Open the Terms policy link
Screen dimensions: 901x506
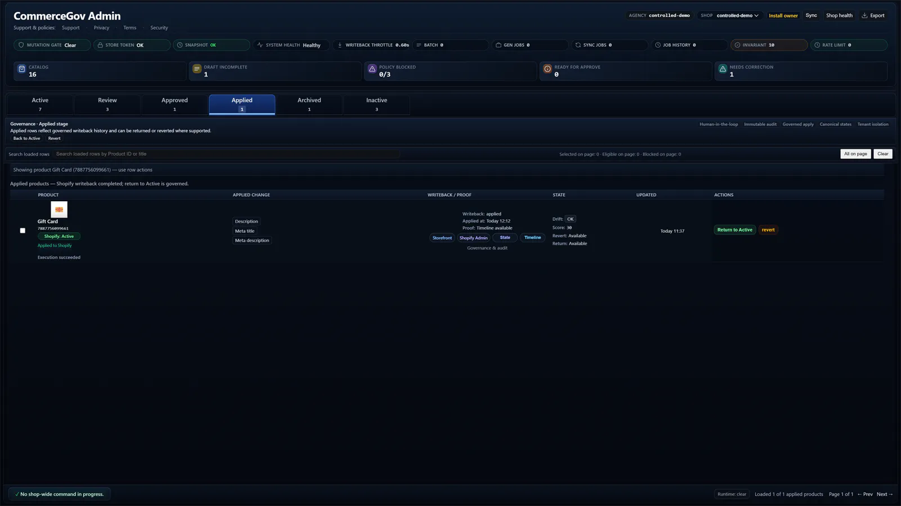130,28
